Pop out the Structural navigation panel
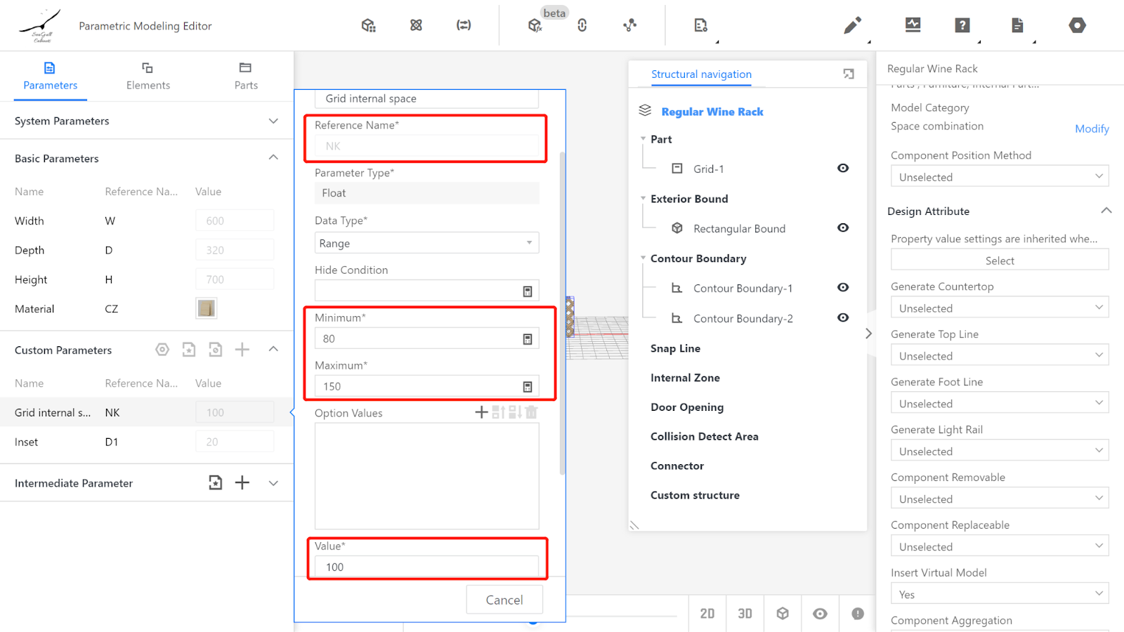This screenshot has height=632, width=1124. 849,74
